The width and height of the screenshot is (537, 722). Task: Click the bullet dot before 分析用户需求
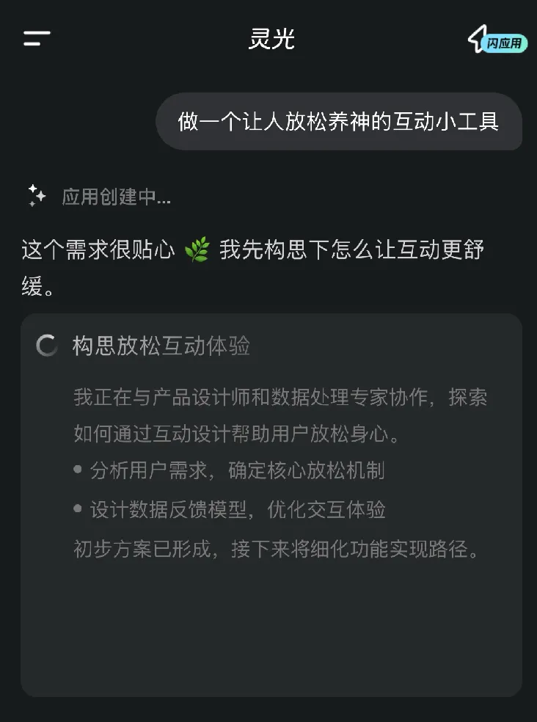78,470
